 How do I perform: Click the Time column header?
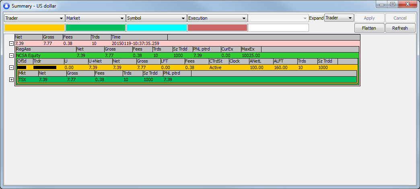(139, 37)
